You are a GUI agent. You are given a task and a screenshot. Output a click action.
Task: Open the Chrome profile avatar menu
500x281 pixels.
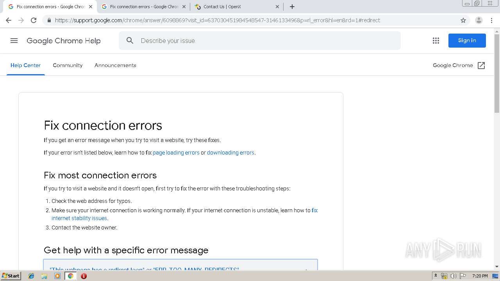pyautogui.click(x=479, y=20)
